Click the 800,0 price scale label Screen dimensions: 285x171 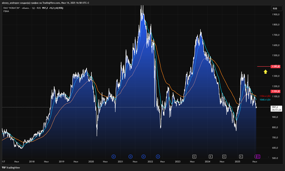pyautogui.click(x=275, y=127)
